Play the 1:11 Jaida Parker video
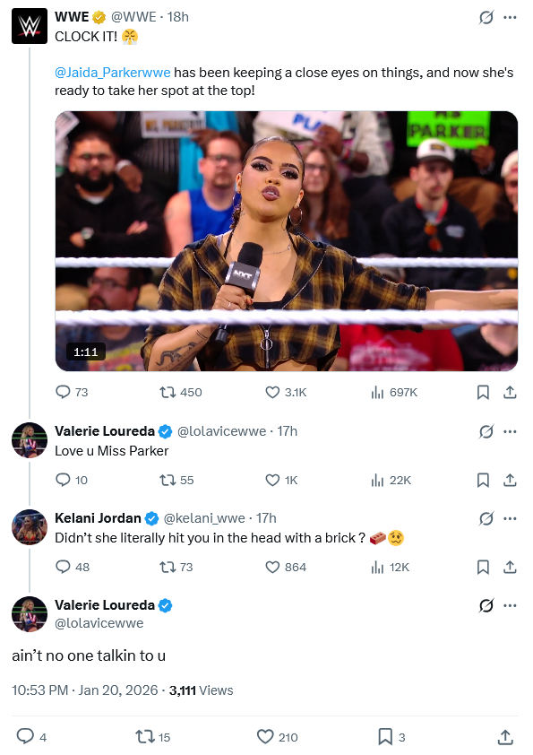 pos(287,240)
